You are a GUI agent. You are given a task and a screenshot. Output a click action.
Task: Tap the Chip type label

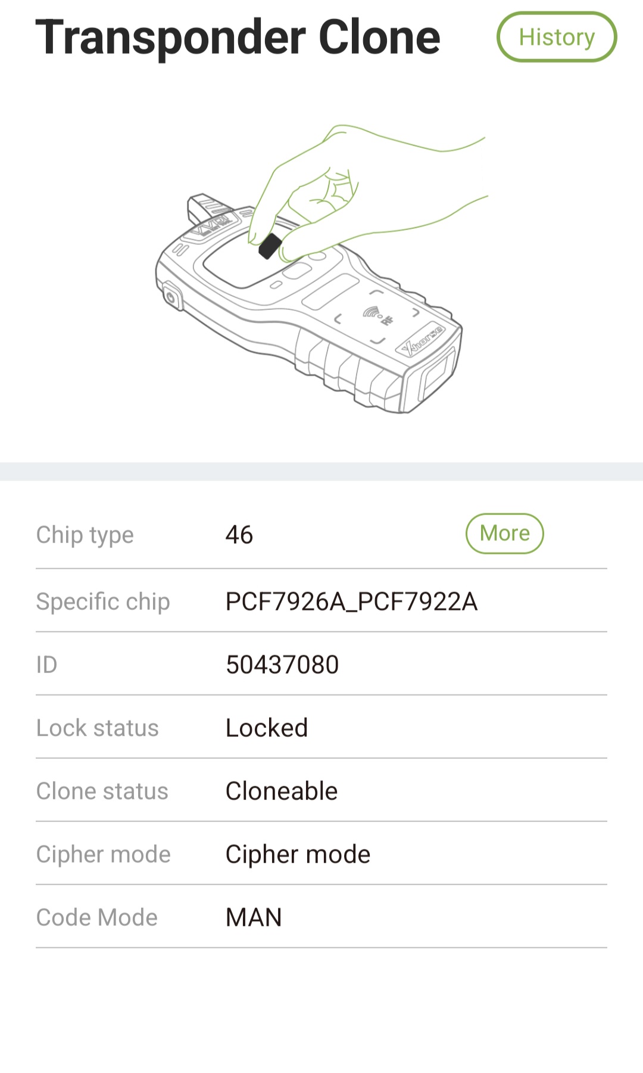click(x=85, y=535)
